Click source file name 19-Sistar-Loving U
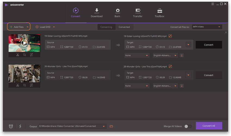The height and width of the screenshot is (136, 231). [66, 36]
